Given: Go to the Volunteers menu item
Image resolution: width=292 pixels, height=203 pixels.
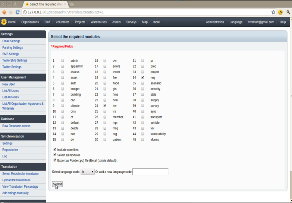Looking at the screenshot, I should point(62,22).
